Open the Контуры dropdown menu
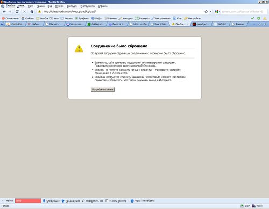Image resolution: width=269 pixels, height=209 pixels. click(x=126, y=18)
